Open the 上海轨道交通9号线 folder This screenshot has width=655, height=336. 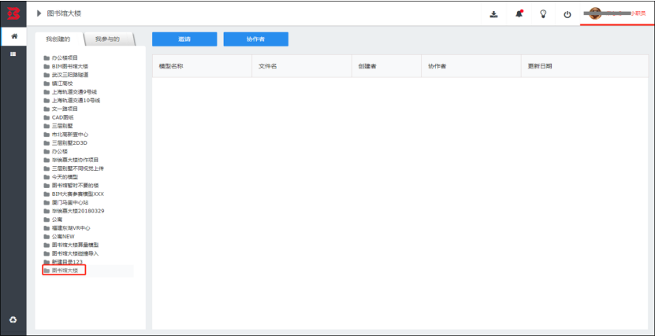(71, 92)
